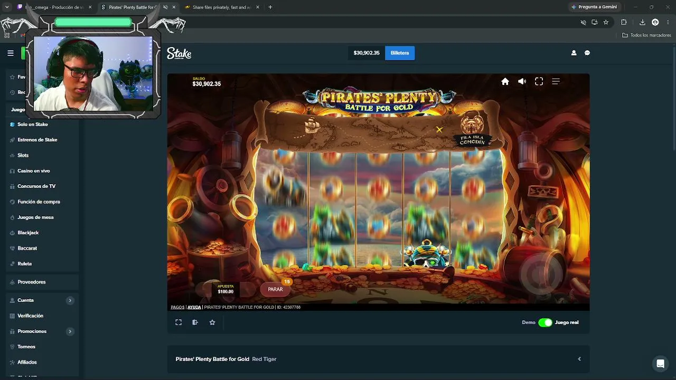
Task: Open Concursos de TV section
Action: pyautogui.click(x=36, y=186)
